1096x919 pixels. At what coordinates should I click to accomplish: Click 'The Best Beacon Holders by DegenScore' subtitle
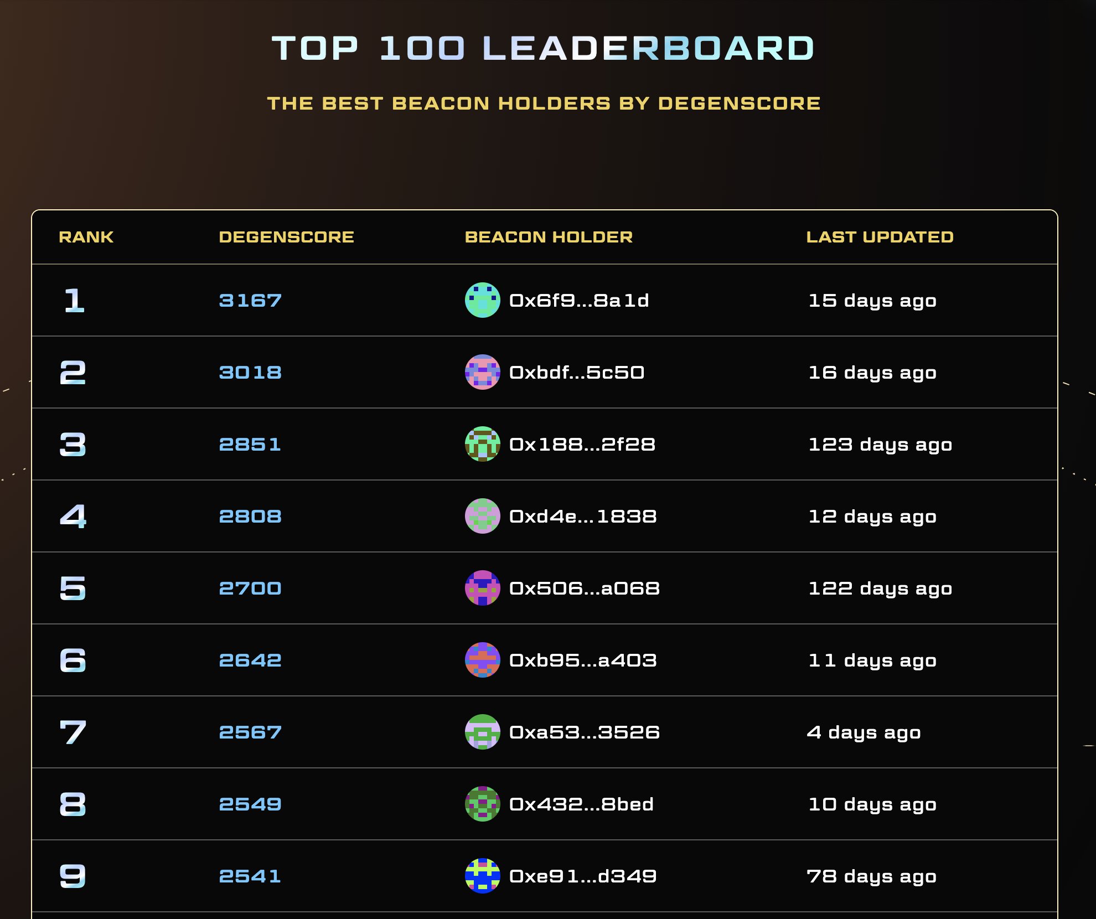point(544,104)
